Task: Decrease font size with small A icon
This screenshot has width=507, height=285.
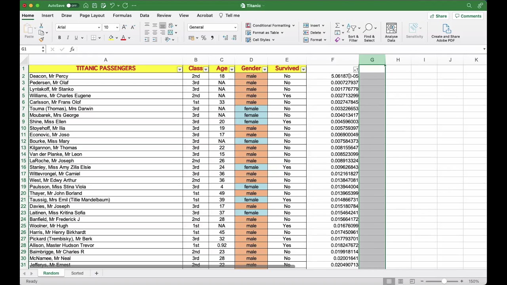Action: tap(133, 27)
